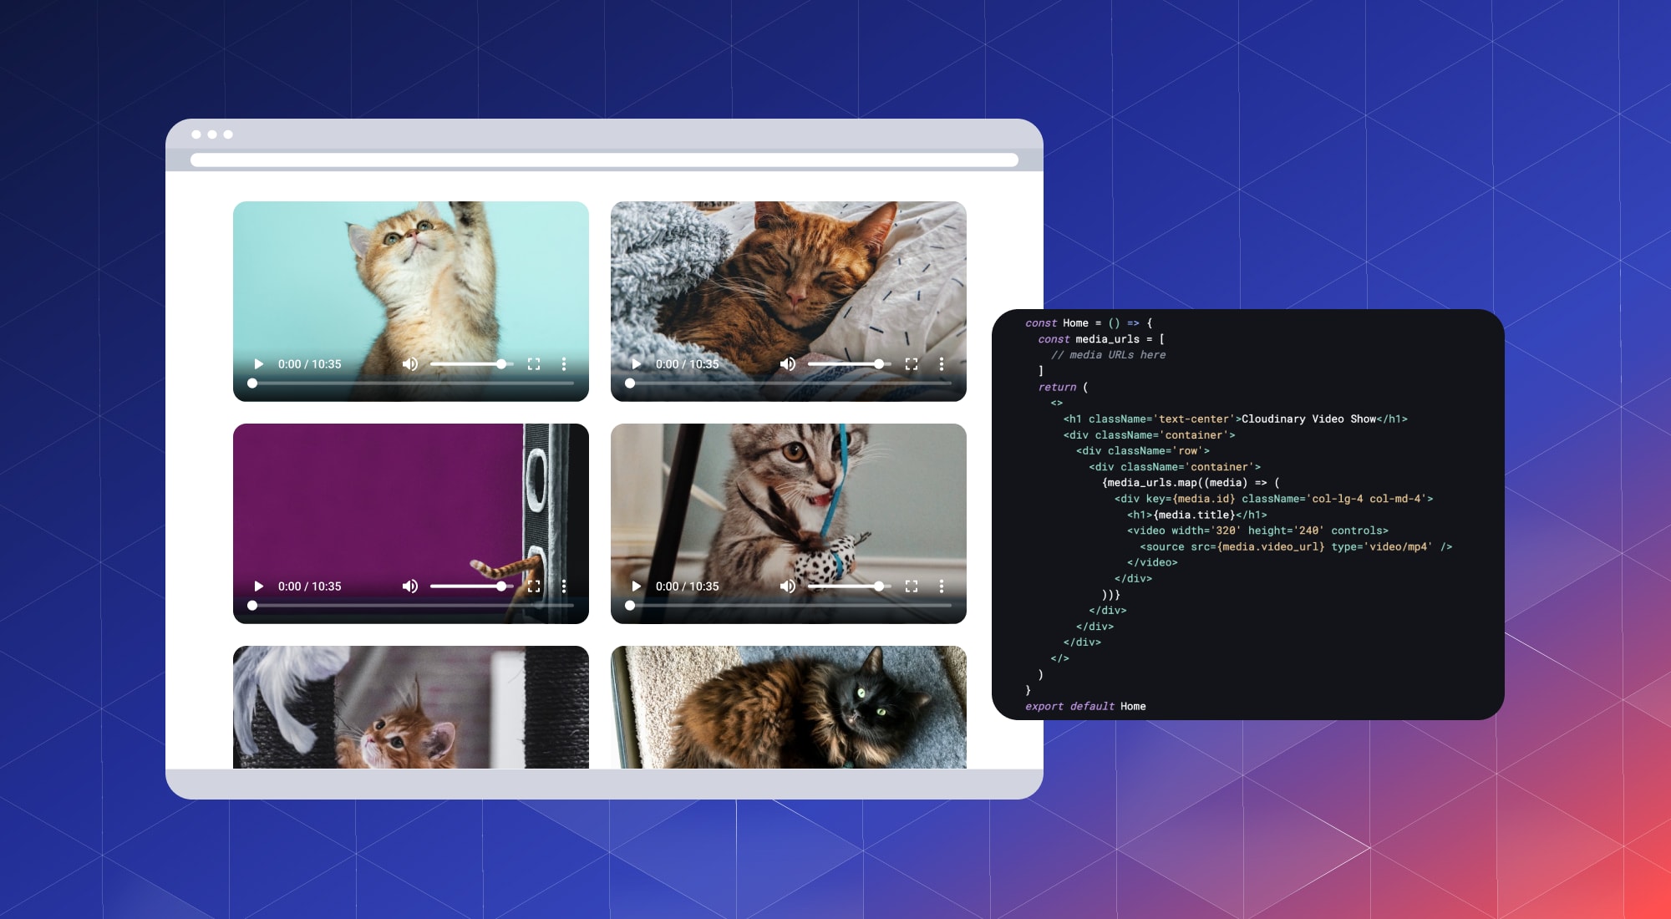Screen dimensions: 1671x919
Task: Click the volume icon on the purple background video
Action: pos(409,586)
